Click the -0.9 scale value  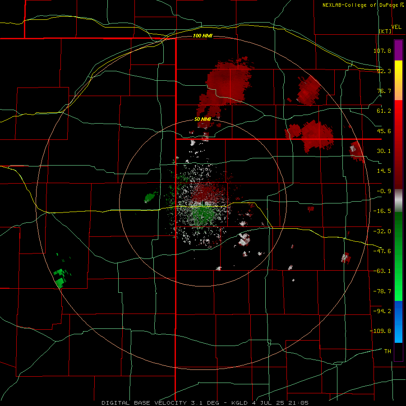pyautogui.click(x=384, y=191)
